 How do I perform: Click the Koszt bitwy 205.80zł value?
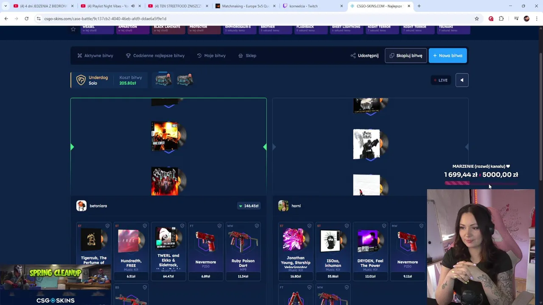coord(128,83)
